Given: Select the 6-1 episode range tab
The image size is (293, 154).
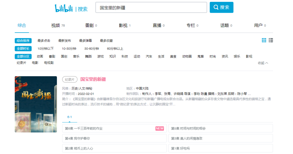Looking at the screenshot, I should [x=69, y=117].
